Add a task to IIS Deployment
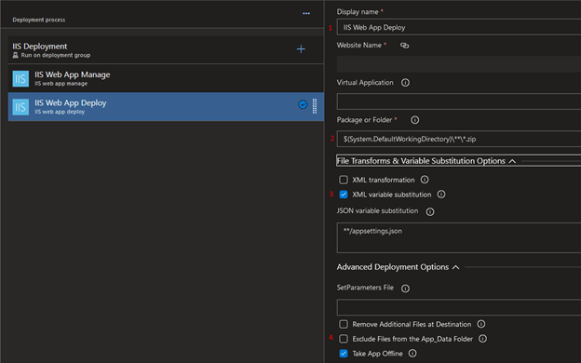 click(301, 49)
